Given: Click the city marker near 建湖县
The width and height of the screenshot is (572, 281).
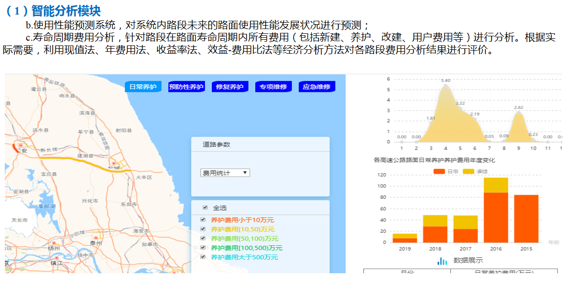Looking at the screenshot, I should coord(113,163).
